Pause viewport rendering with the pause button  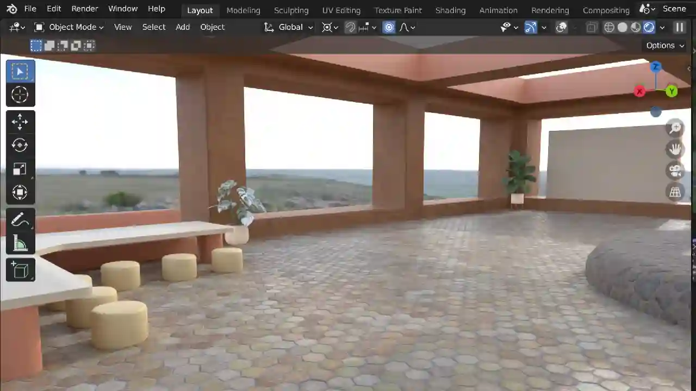pos(679,27)
